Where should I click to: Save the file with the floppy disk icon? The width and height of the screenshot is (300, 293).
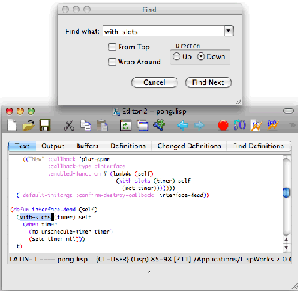point(45,125)
